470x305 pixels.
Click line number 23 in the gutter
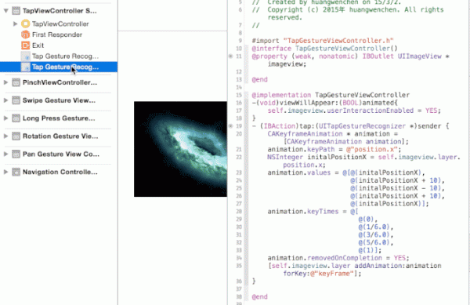(239, 172)
